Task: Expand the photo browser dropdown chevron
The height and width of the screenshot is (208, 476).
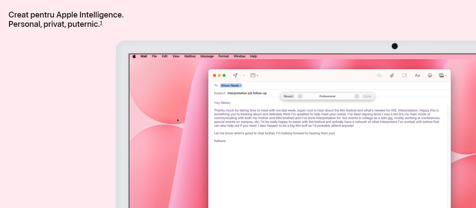Action: [446, 76]
